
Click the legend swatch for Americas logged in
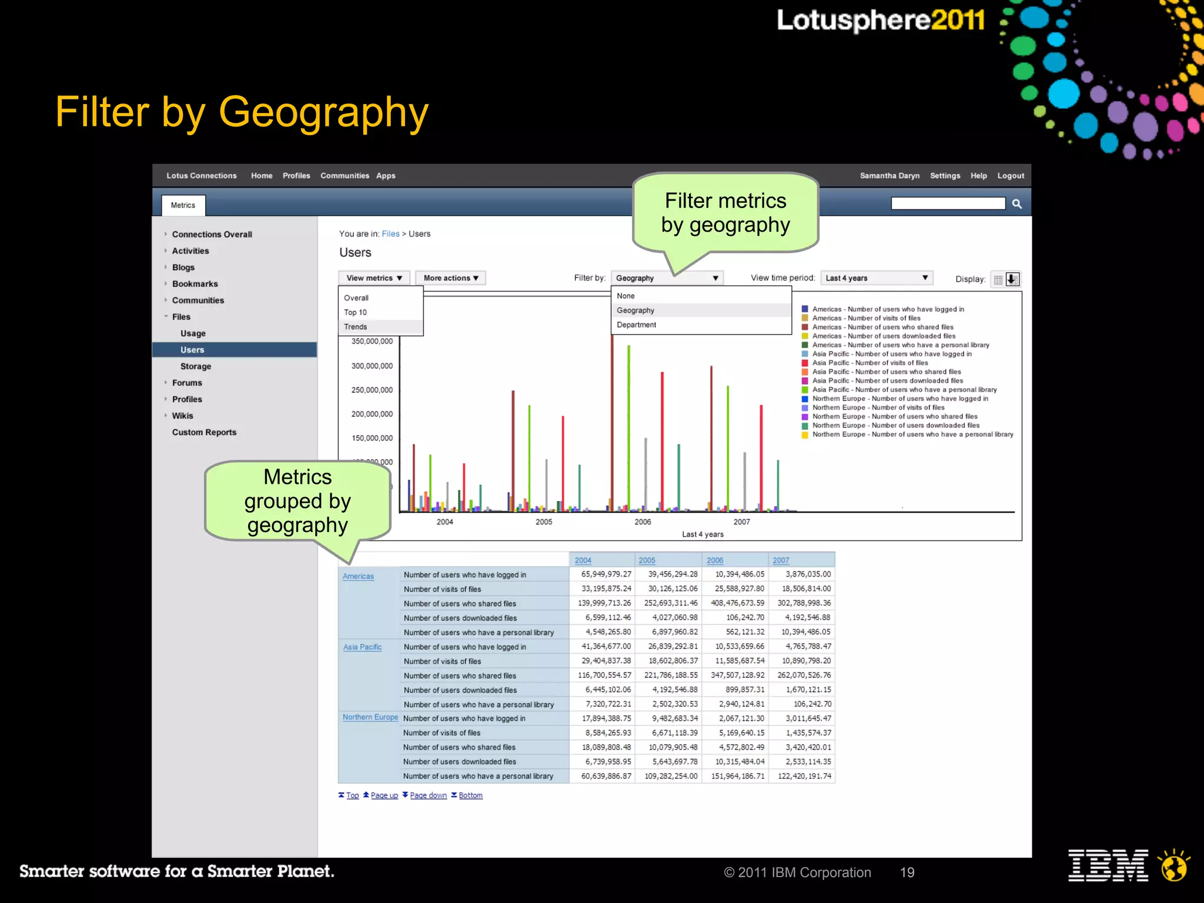tap(805, 309)
